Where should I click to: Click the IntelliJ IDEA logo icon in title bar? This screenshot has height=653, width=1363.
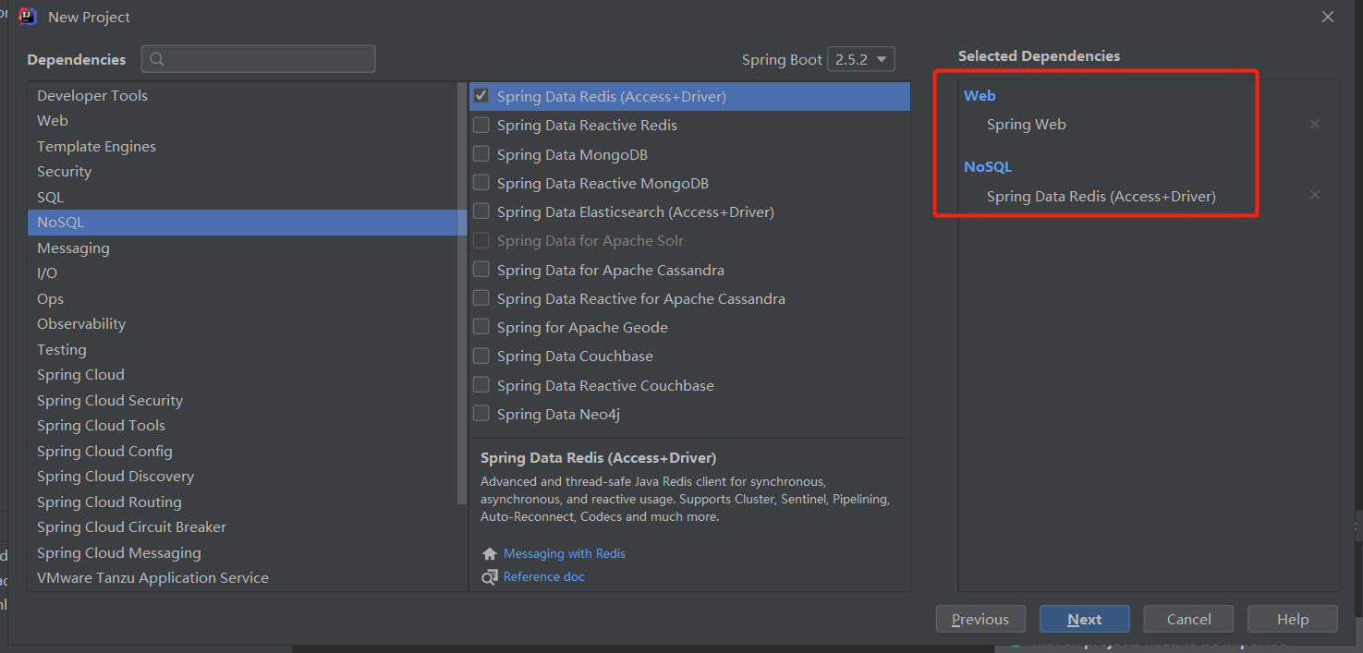pyautogui.click(x=28, y=17)
